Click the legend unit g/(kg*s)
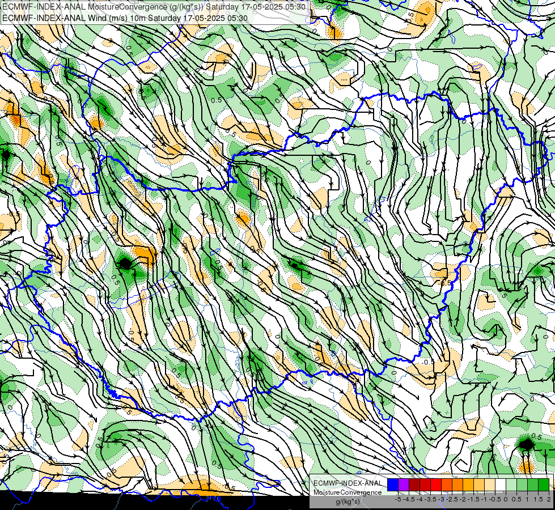The width and height of the screenshot is (555, 510). pos(348,501)
